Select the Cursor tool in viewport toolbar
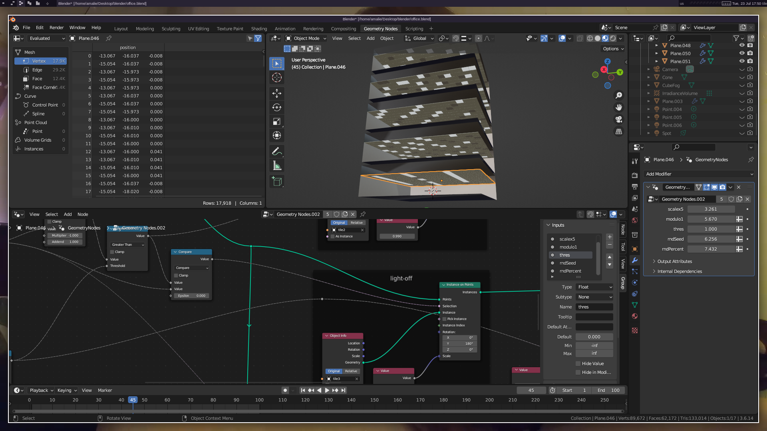 277,77
